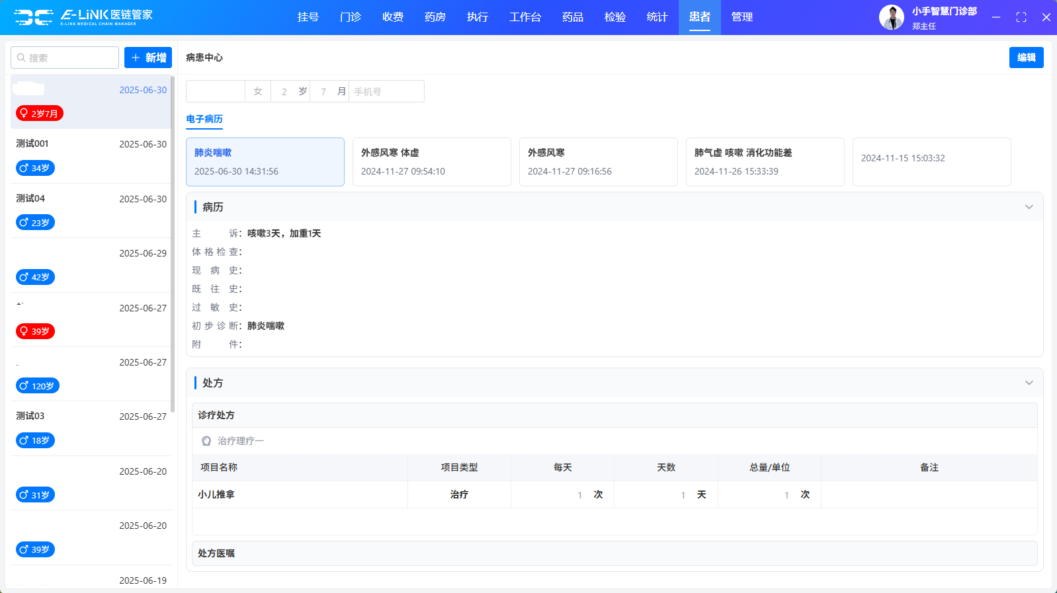This screenshot has height=593, width=1057.
Task: Click the red female 2岁7月 badge
Action: (39, 114)
